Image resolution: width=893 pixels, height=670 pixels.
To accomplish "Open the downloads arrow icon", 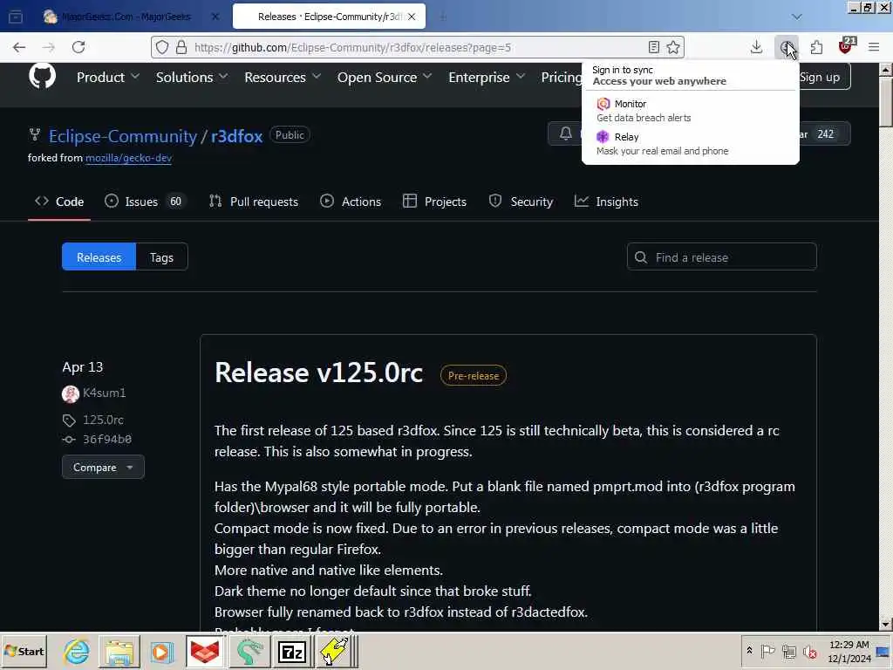I will point(756,47).
